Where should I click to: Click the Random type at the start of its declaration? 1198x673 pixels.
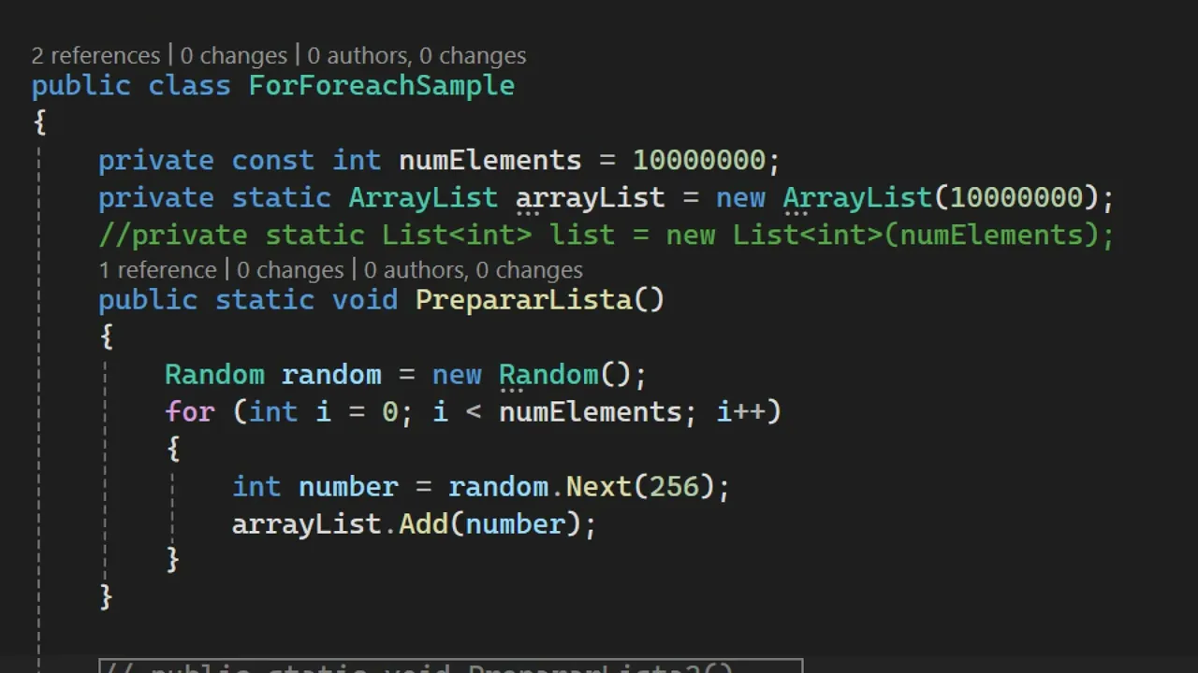tap(214, 375)
